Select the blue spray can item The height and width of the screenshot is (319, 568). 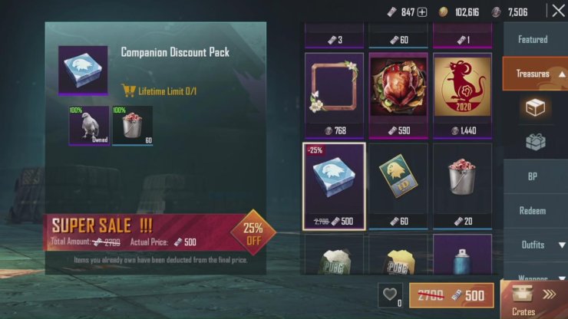pyautogui.click(x=462, y=254)
